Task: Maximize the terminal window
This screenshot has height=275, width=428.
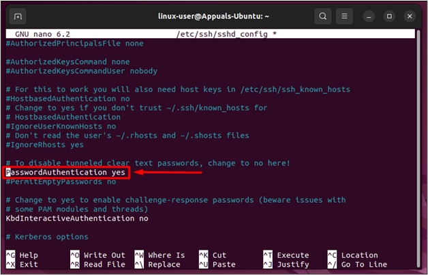Action: [x=389, y=16]
